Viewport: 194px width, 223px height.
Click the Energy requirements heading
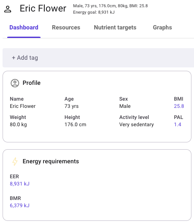coord(51,162)
